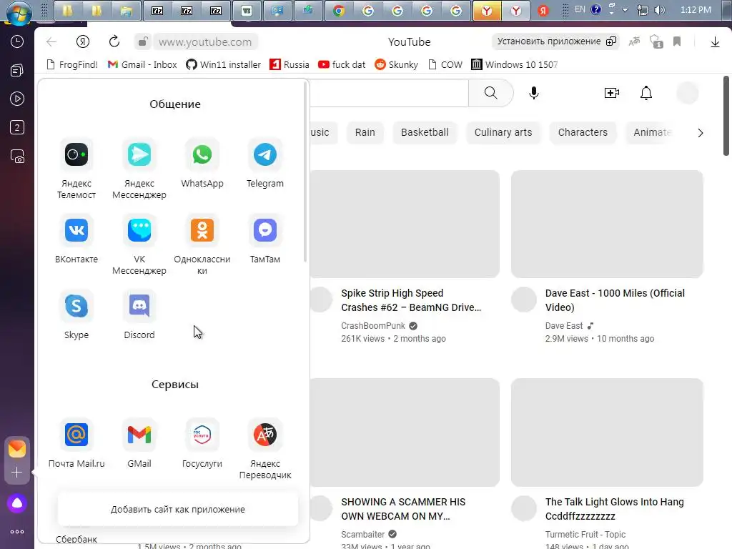Show more filter chips with right chevron
This screenshot has width=732, height=549.
pyautogui.click(x=701, y=133)
